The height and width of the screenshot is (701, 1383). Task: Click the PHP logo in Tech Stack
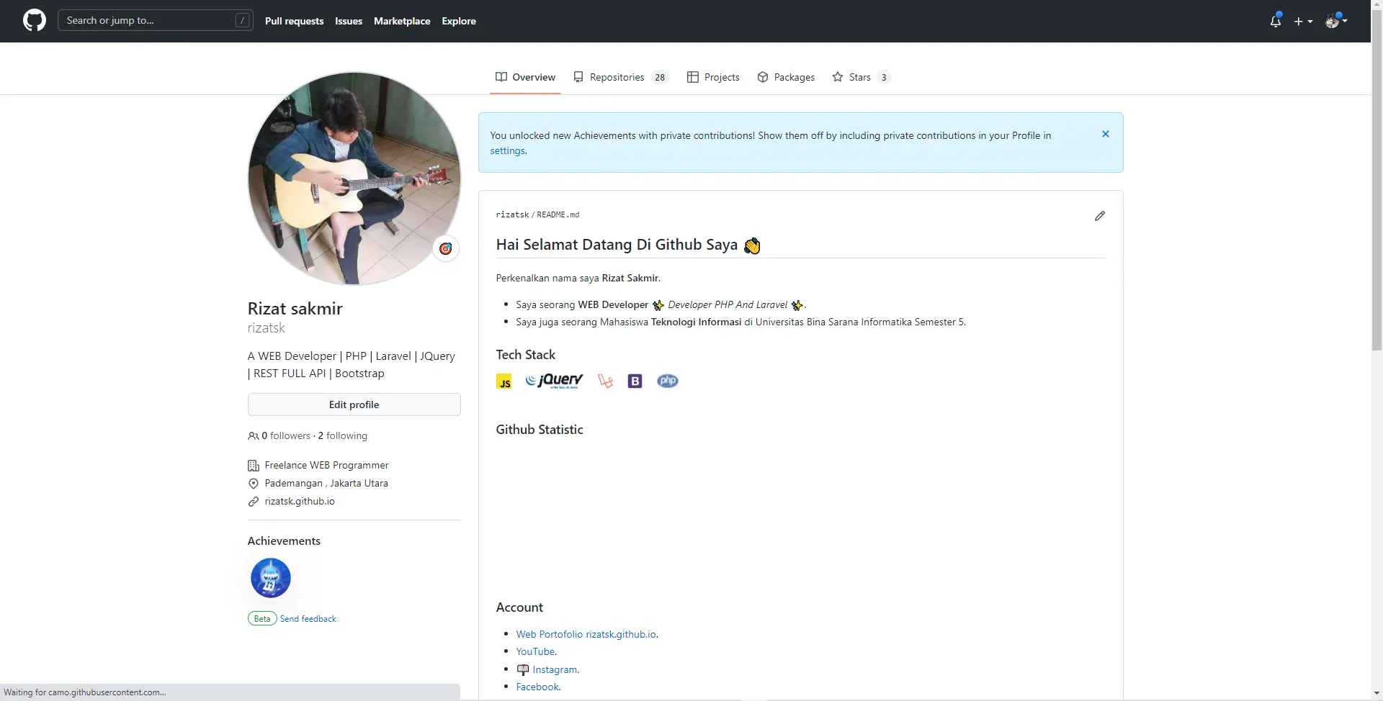[x=667, y=381]
